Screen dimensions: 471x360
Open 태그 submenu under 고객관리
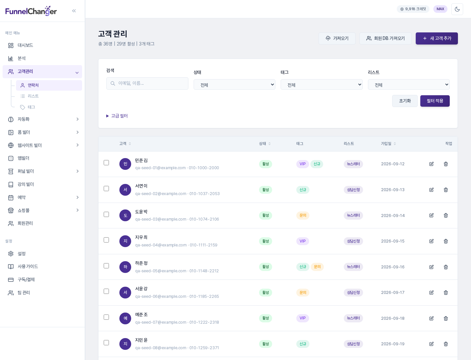49,107
